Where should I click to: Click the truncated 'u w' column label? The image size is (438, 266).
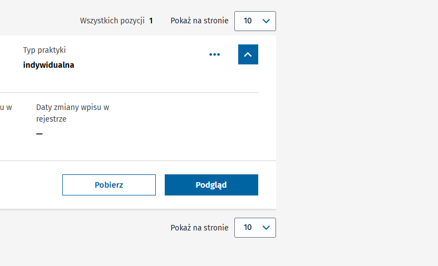point(6,107)
